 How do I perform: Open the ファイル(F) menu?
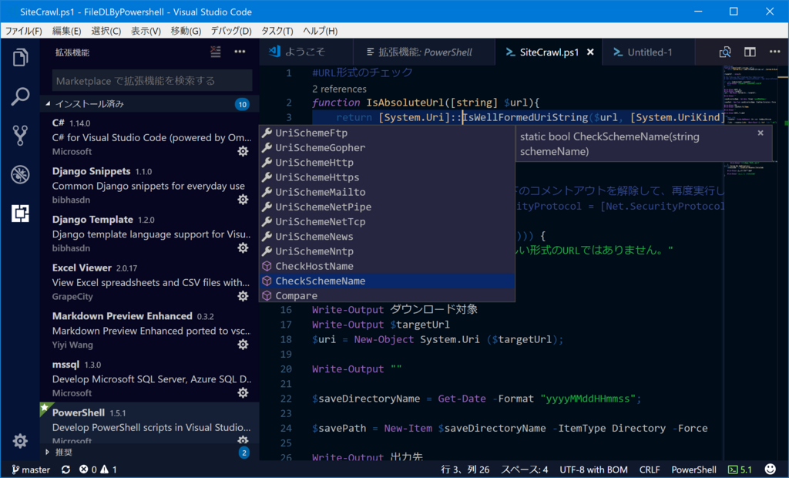point(23,31)
